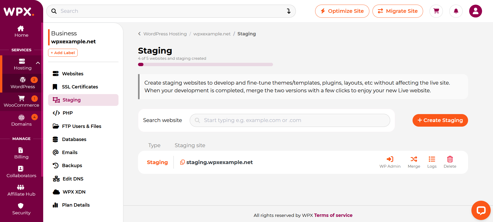Click the Staging page heading
Image resolution: width=493 pixels, height=222 pixels.
click(x=155, y=51)
